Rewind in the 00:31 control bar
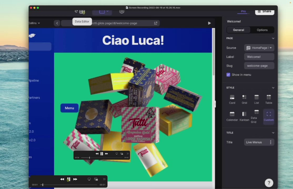 [x=62, y=179]
